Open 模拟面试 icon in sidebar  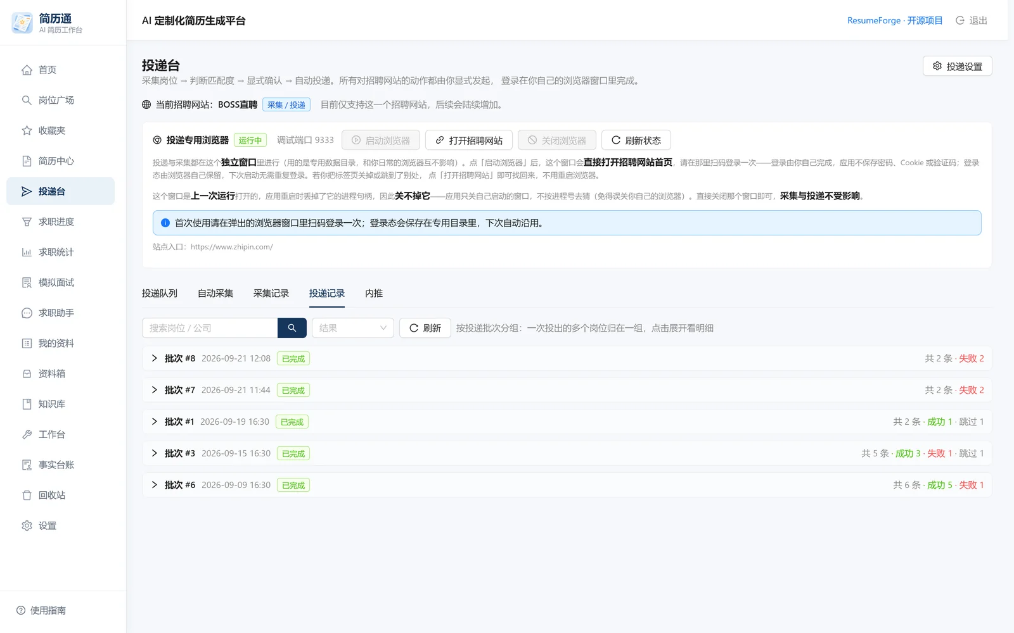(27, 282)
